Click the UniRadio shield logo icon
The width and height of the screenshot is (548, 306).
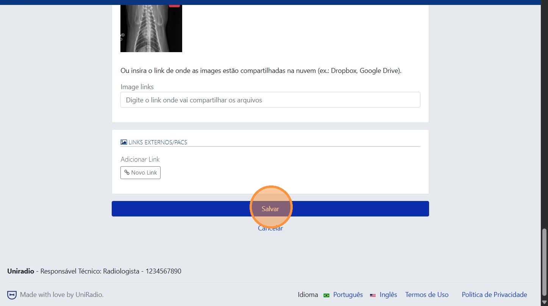point(12,295)
